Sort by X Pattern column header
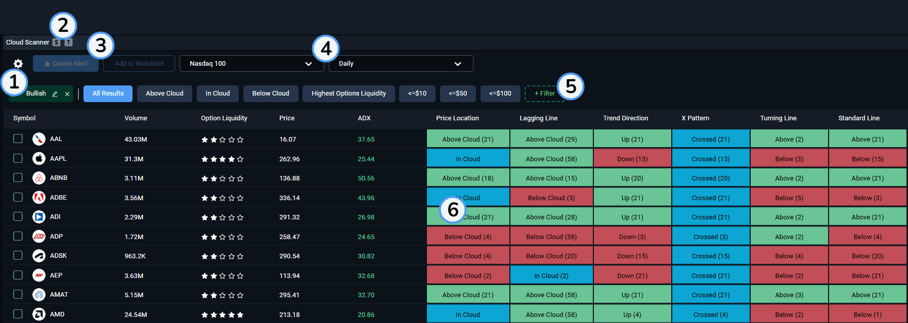Viewport: 908px width, 323px height. click(695, 118)
